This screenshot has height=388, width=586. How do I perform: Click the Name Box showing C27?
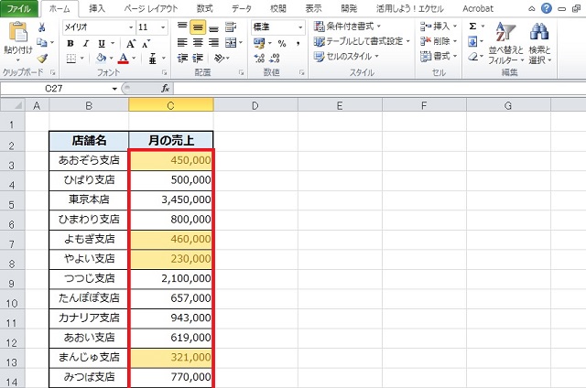pos(56,89)
